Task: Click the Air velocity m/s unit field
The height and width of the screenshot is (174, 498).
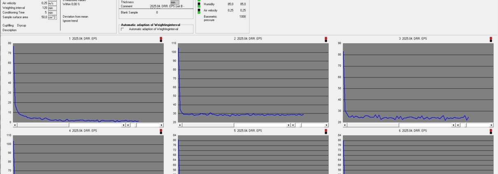Action: 52,3
